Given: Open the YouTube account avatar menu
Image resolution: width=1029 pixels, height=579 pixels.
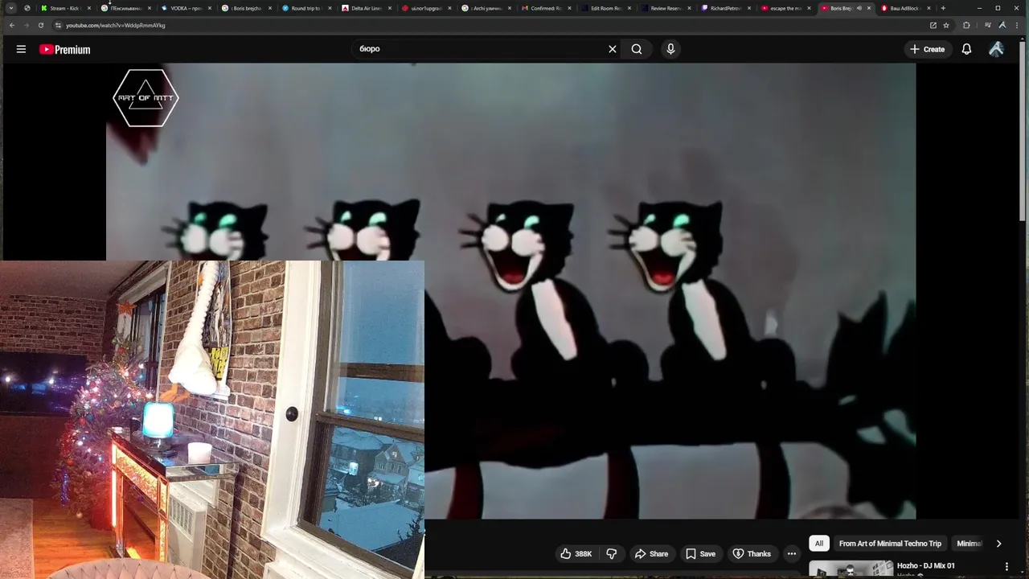Looking at the screenshot, I should point(996,49).
